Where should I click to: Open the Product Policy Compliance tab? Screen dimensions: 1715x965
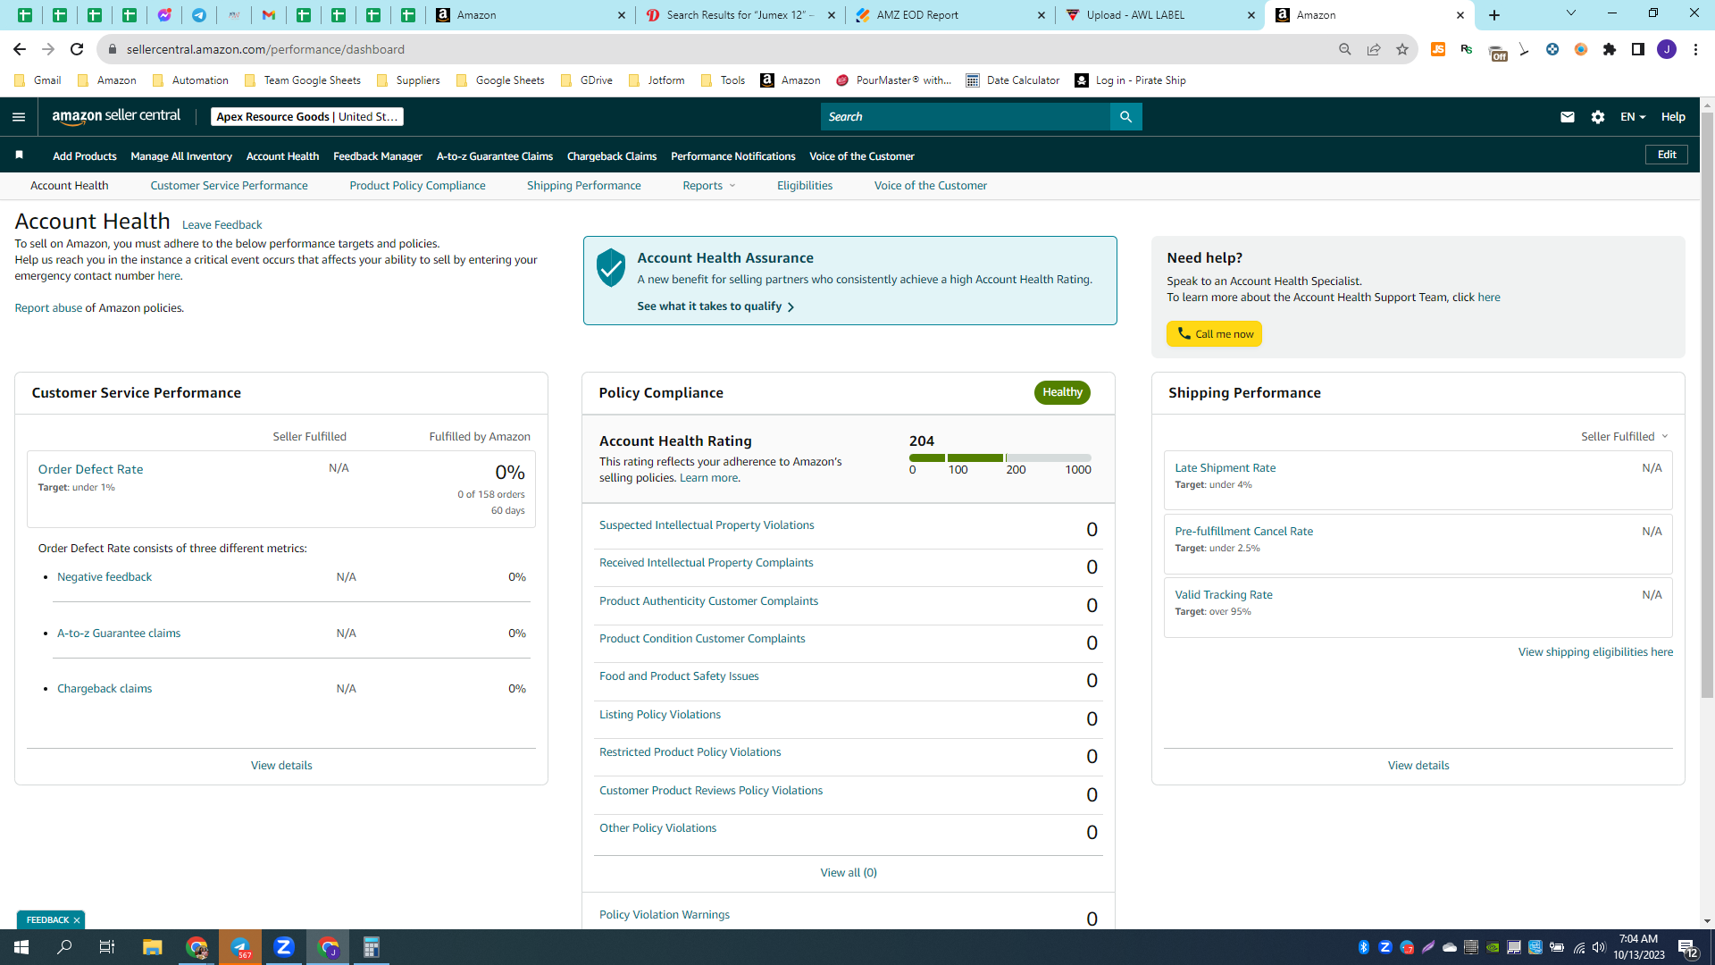pos(417,186)
